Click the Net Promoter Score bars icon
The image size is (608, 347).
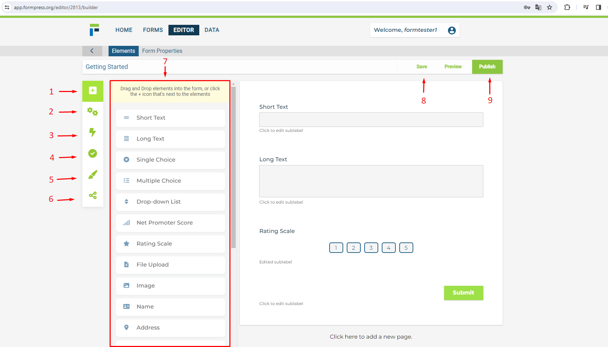126,222
